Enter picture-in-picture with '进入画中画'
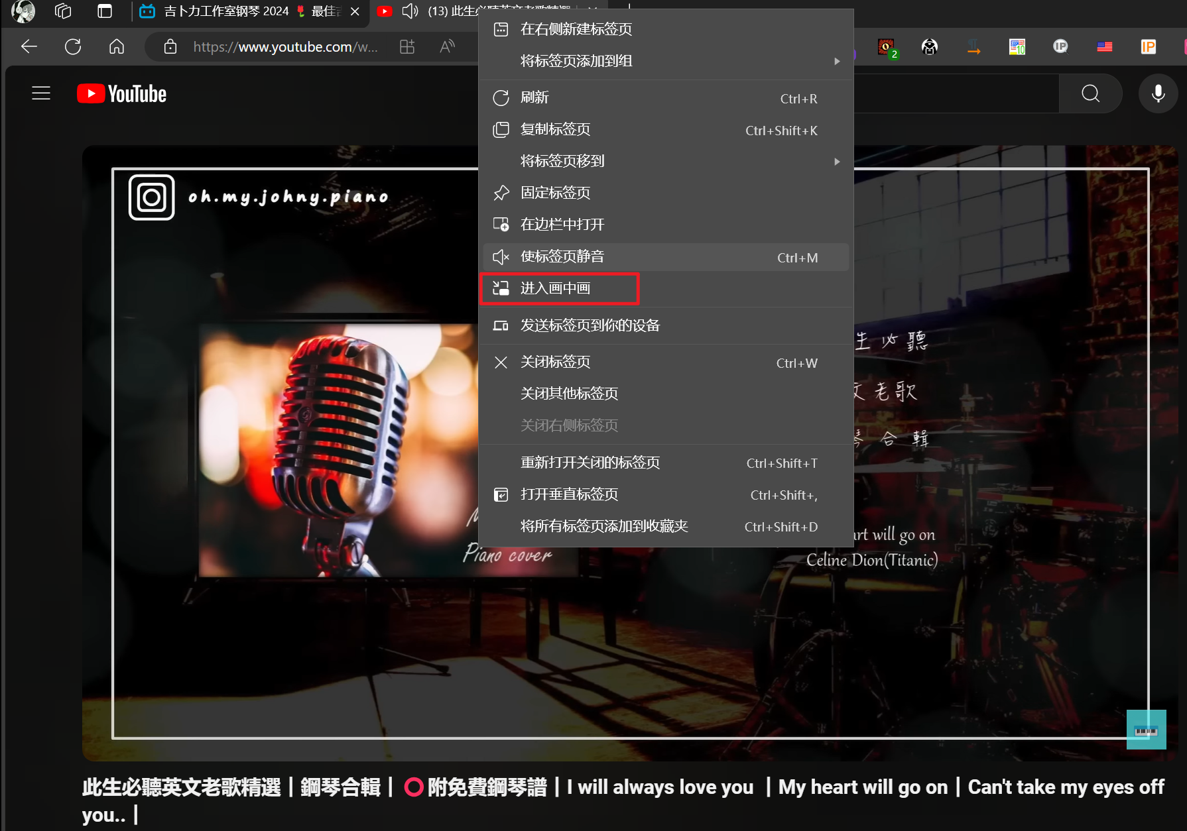This screenshot has height=831, width=1187. (666, 288)
